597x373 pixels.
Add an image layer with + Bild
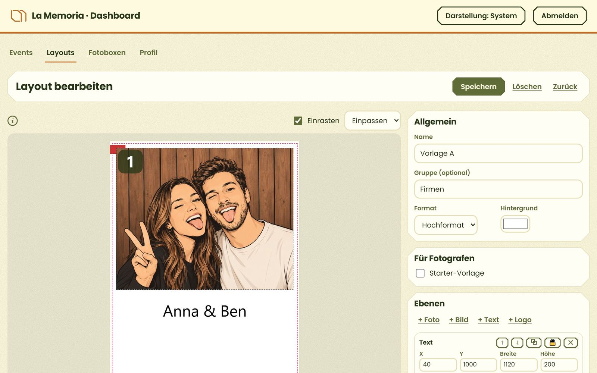(x=459, y=320)
